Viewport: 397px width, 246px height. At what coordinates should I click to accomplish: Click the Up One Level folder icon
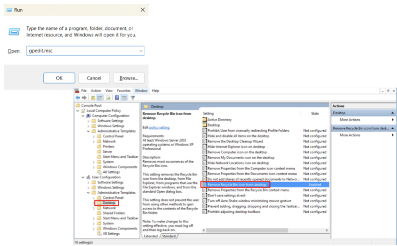click(93, 98)
